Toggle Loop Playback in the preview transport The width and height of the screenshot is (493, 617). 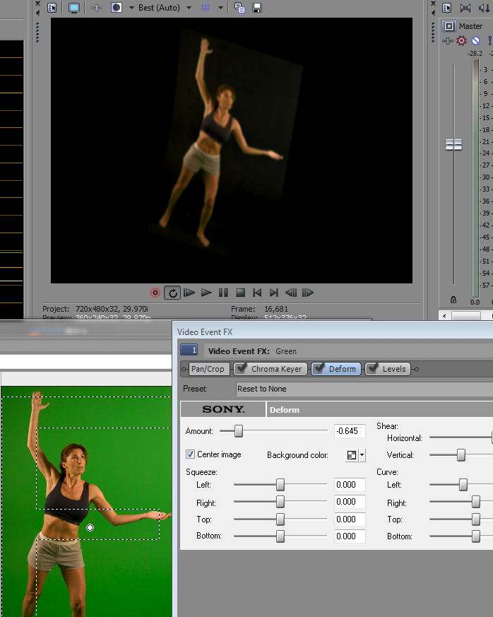[x=172, y=293]
